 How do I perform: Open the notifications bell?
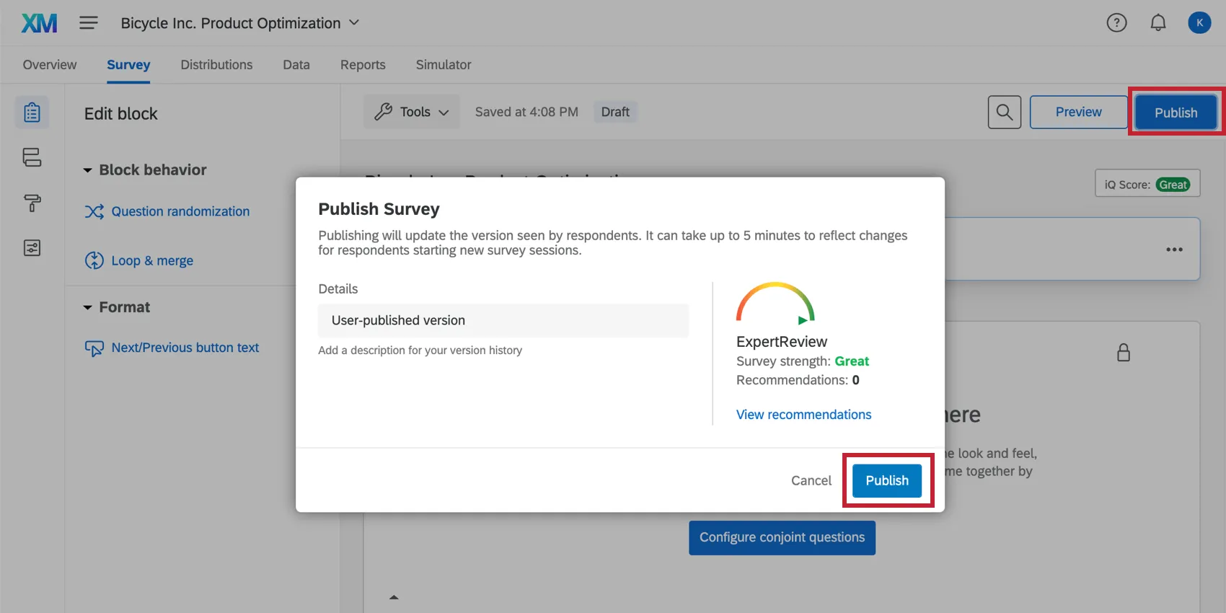(x=1158, y=23)
